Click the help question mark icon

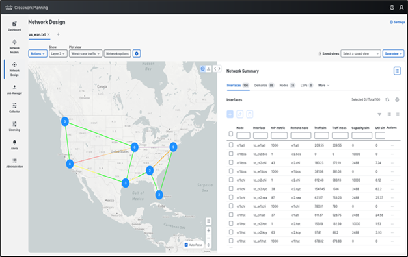392,8
